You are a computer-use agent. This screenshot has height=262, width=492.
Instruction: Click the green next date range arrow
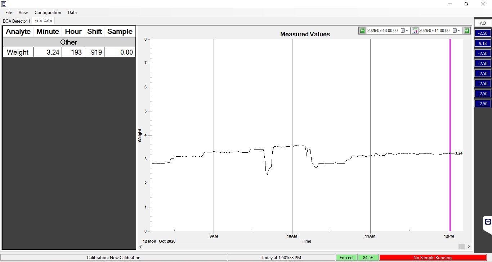pyautogui.click(x=467, y=31)
